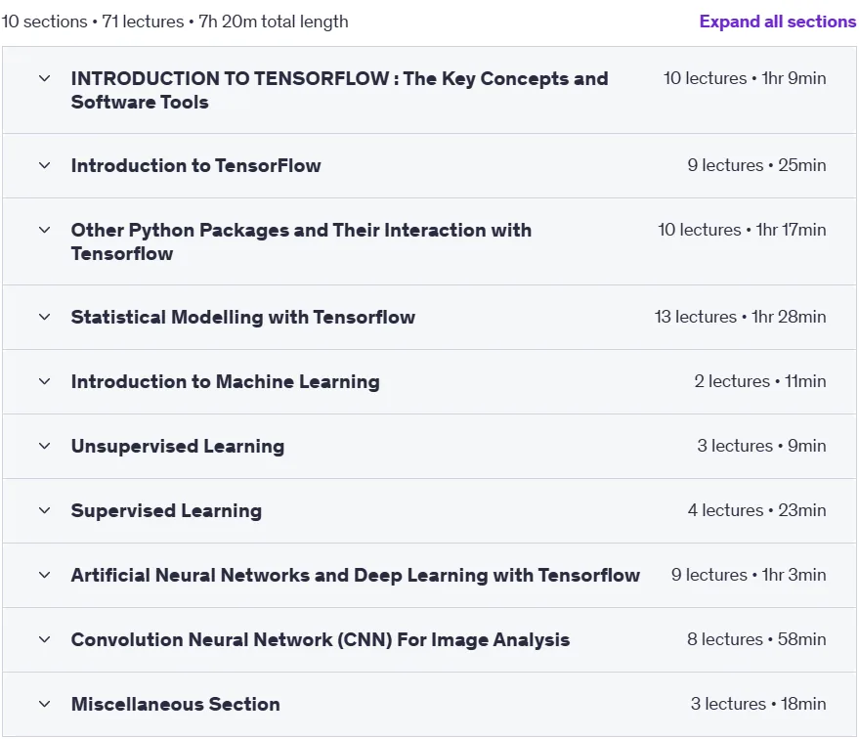
Task: Click the 8 lectures 58min label
Action: click(756, 639)
